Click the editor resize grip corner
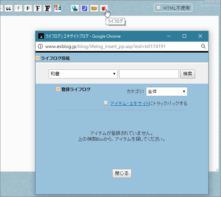This screenshot has height=197, width=221. (x=217, y=170)
